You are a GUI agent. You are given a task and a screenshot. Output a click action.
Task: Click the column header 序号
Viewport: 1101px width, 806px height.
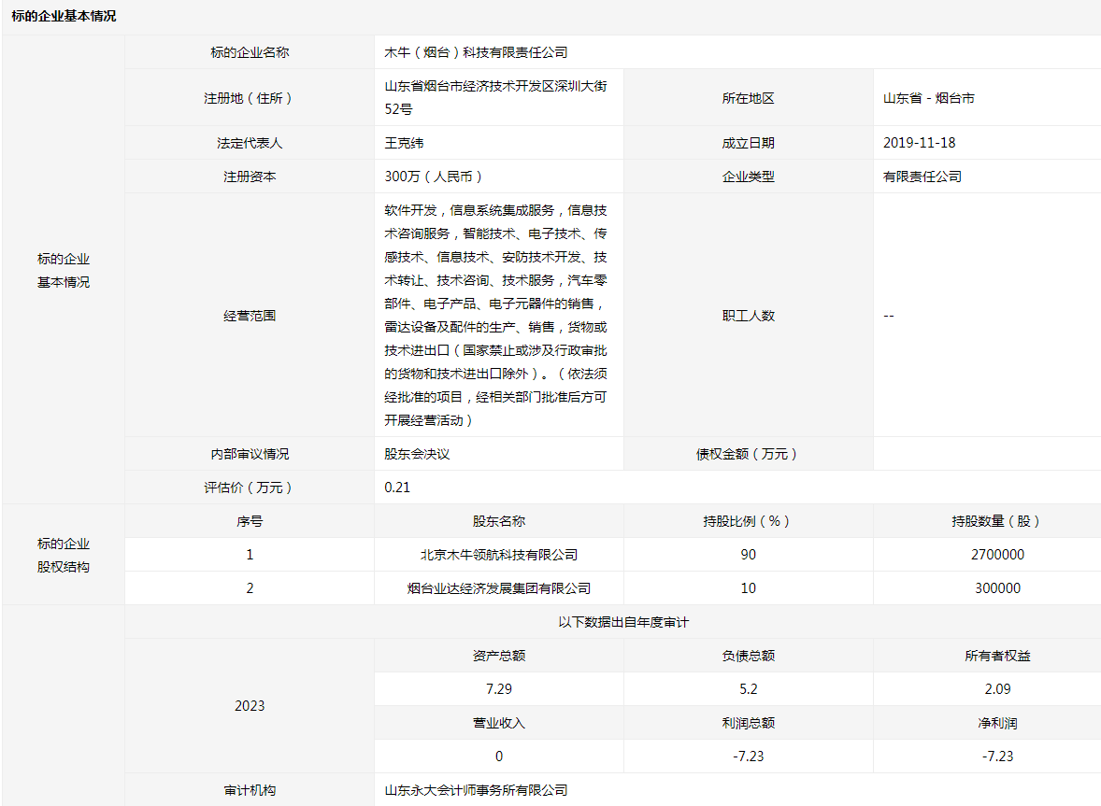click(x=250, y=522)
